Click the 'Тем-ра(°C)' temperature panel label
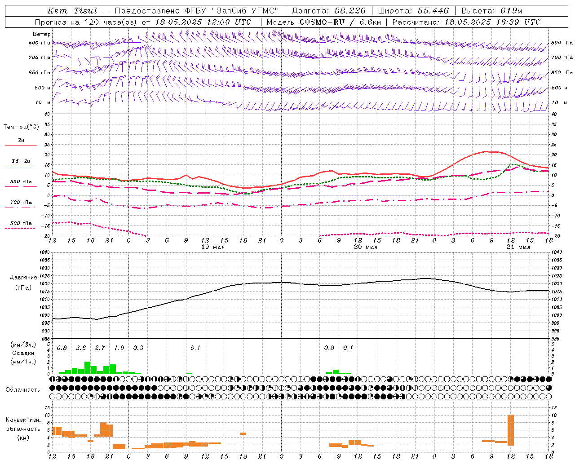Screen dimensions: 575x460 [x=21, y=127]
